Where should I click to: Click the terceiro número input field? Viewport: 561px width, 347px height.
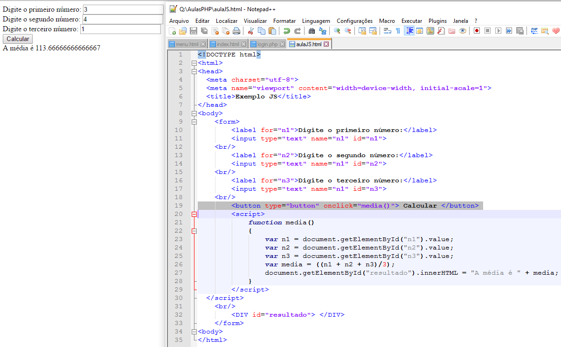122,29
